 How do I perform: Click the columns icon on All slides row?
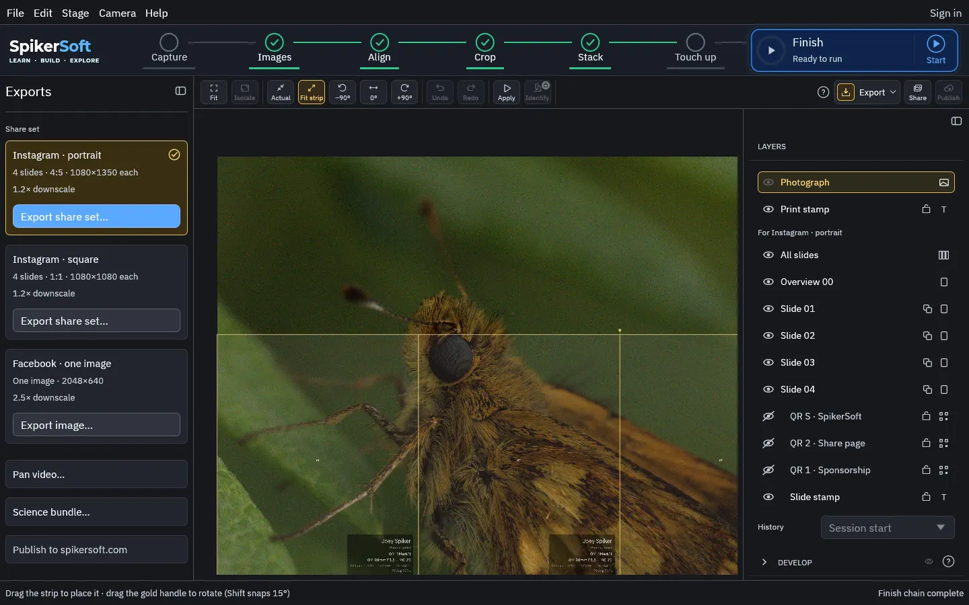point(943,255)
